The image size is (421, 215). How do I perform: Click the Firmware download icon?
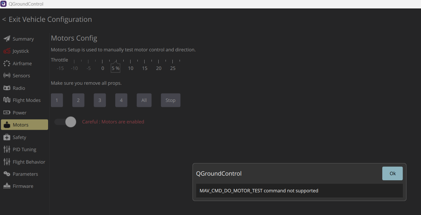pos(7,186)
